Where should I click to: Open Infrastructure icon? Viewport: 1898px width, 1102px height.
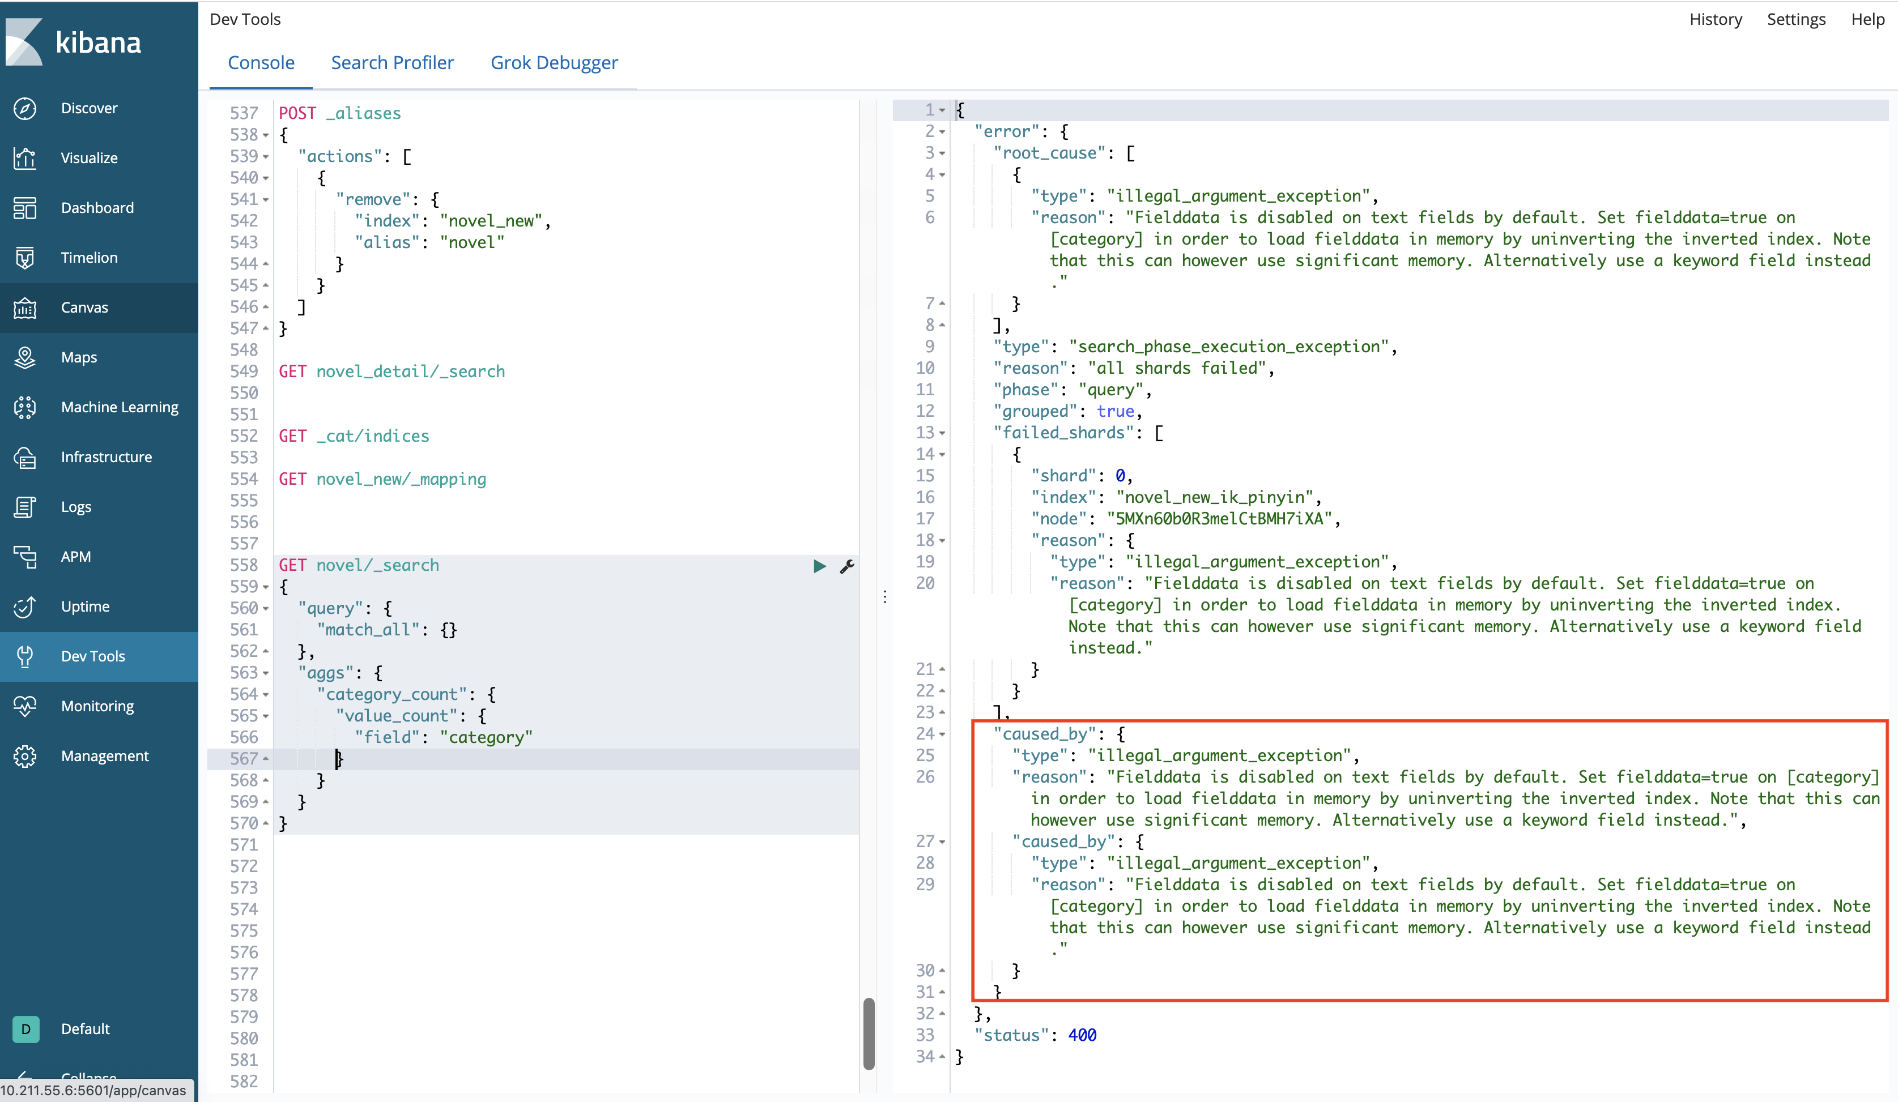(25, 457)
